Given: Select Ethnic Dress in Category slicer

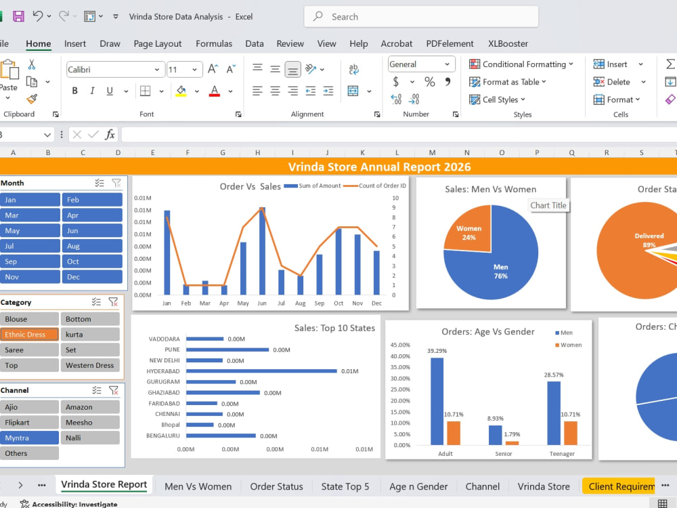Looking at the screenshot, I should point(29,335).
